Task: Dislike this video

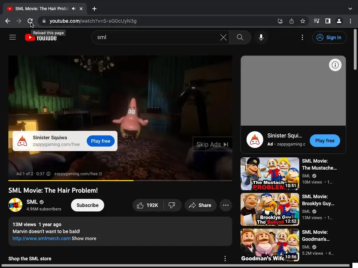Action: click(x=172, y=205)
